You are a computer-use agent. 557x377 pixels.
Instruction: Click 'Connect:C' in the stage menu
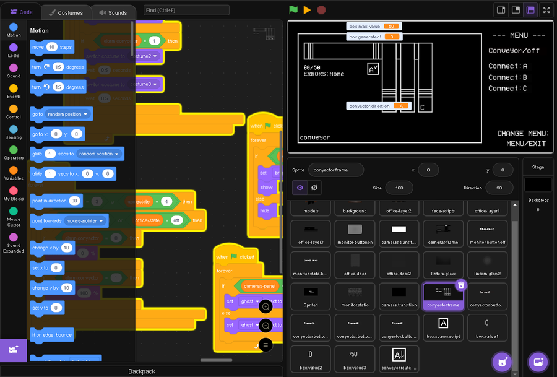pyautogui.click(x=507, y=89)
